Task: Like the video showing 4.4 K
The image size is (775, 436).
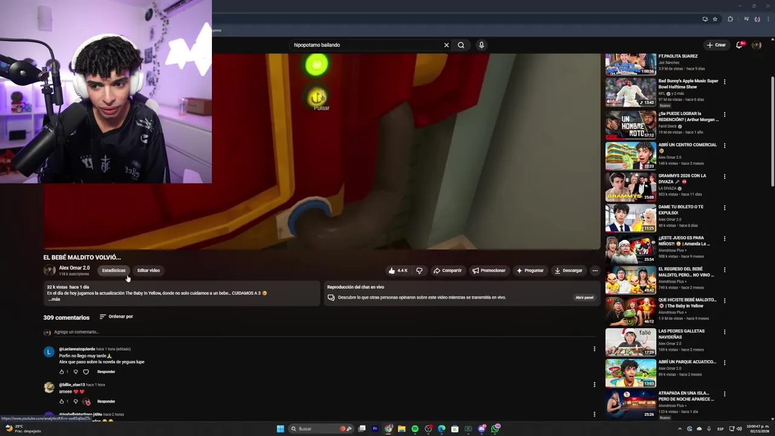Action: pos(398,271)
